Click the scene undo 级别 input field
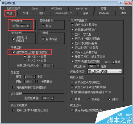133x124 pixels. [x=23, y=26]
